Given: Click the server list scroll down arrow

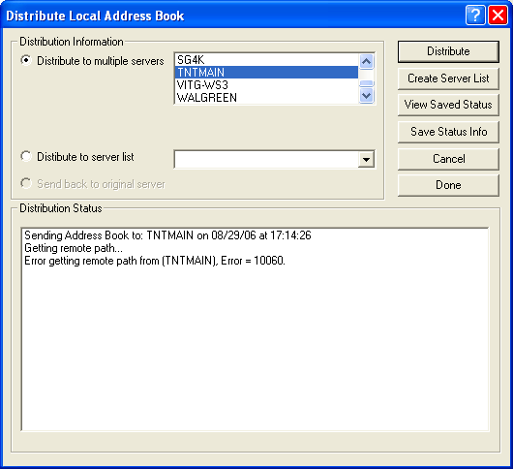Looking at the screenshot, I should [367, 96].
